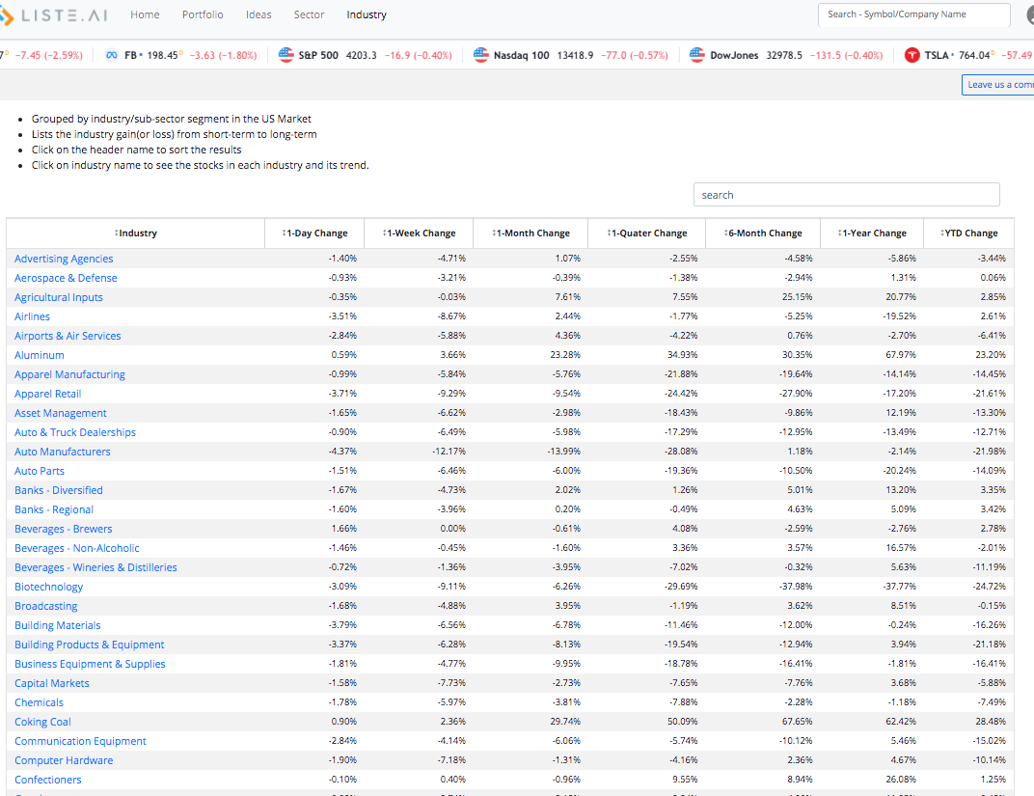Open the Auto Manufacturers link
The image size is (1034, 796).
pos(63,452)
